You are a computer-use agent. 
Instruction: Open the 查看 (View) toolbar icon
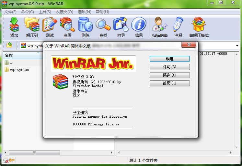(x=67, y=25)
